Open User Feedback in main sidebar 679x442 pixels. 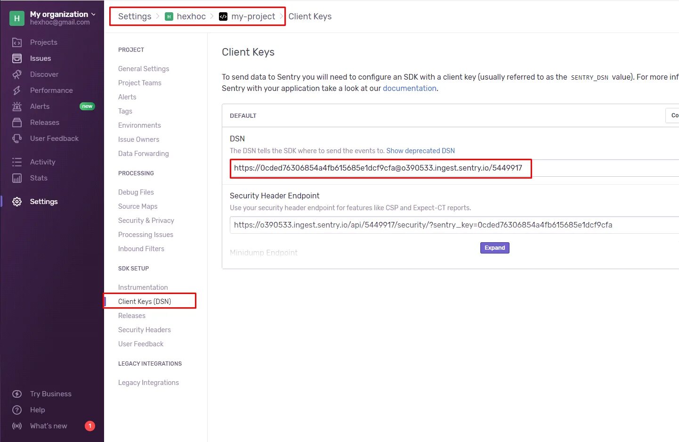tap(54, 139)
